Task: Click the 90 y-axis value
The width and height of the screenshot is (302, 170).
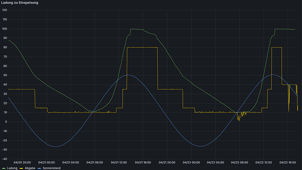Action: [5, 38]
